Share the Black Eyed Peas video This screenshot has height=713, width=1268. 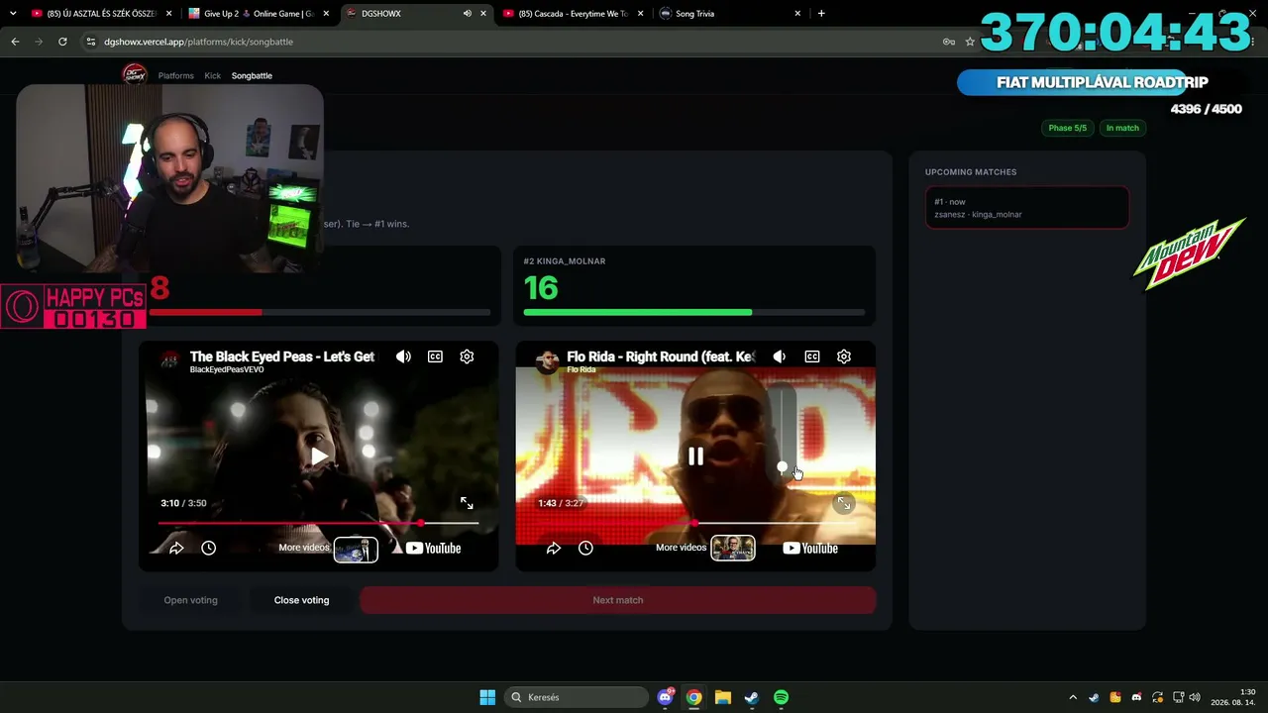(x=176, y=548)
